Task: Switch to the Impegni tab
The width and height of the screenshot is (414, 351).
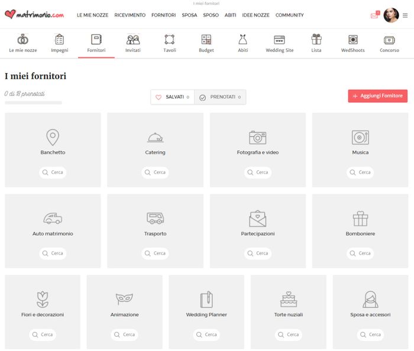Action: (59, 43)
